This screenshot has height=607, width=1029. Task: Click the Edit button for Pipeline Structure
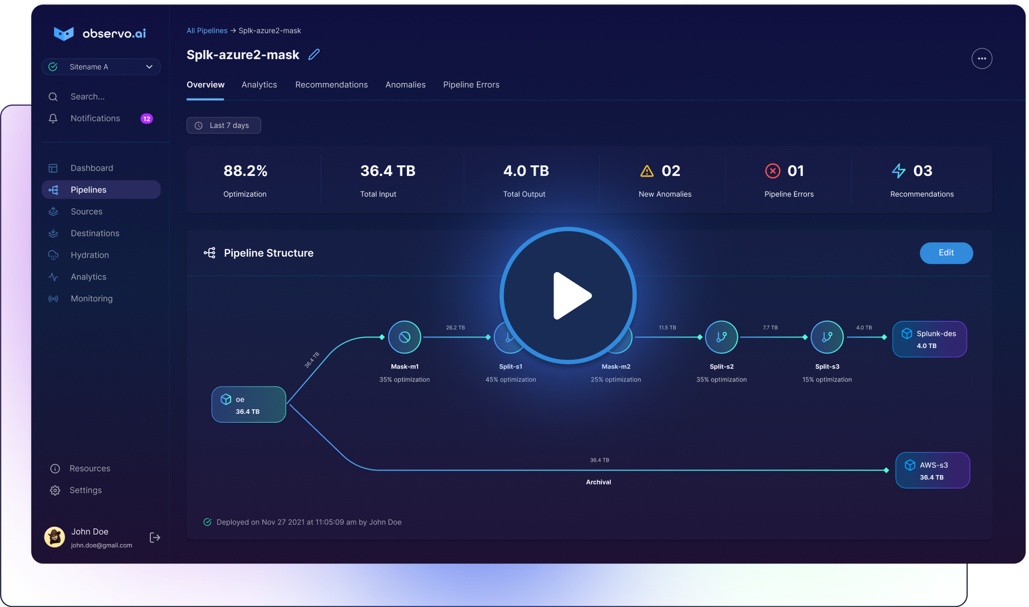pyautogui.click(x=945, y=253)
